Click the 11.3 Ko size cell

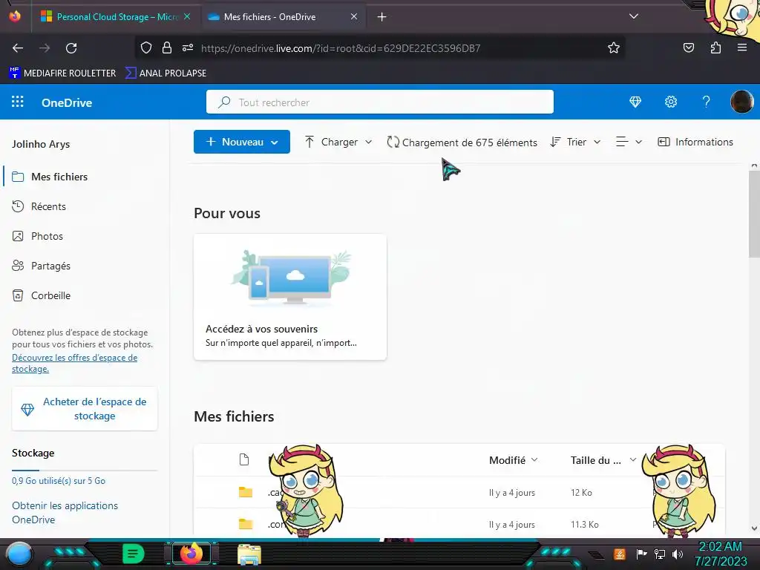pyautogui.click(x=585, y=525)
